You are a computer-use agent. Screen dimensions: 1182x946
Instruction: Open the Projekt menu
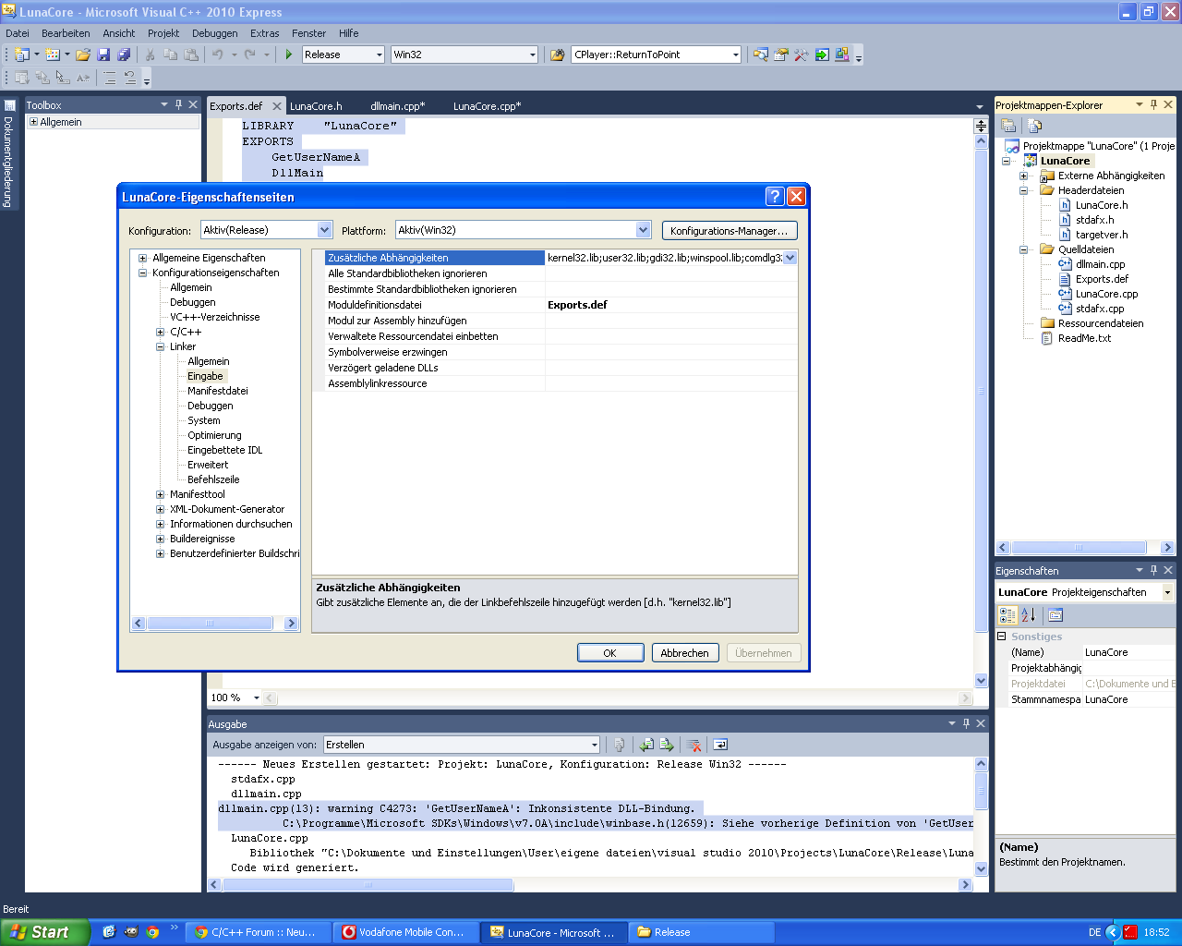point(163,32)
